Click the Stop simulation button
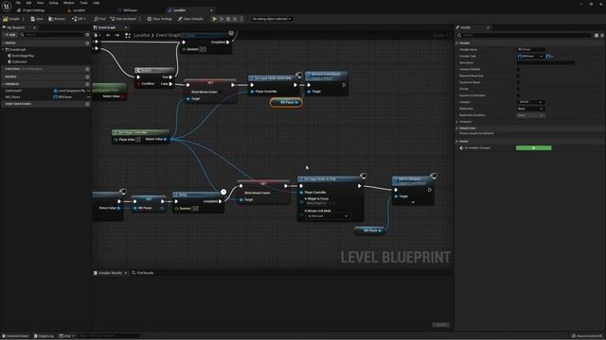The height and width of the screenshot is (340, 606). tap(228, 19)
